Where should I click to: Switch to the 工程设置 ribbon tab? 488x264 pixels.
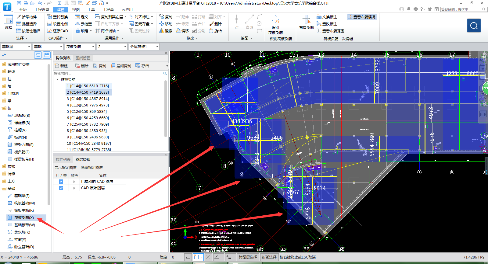click(42, 9)
